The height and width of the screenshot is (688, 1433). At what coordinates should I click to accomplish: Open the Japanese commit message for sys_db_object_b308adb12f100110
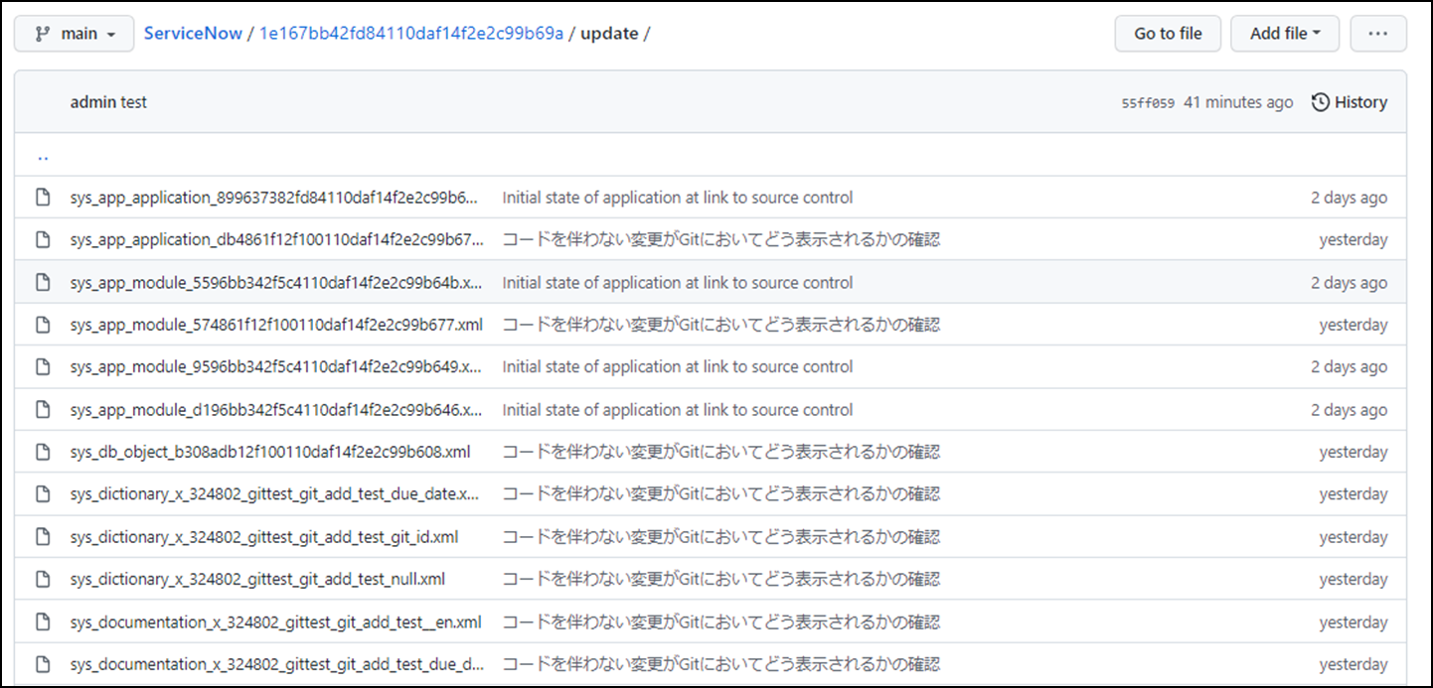[721, 452]
